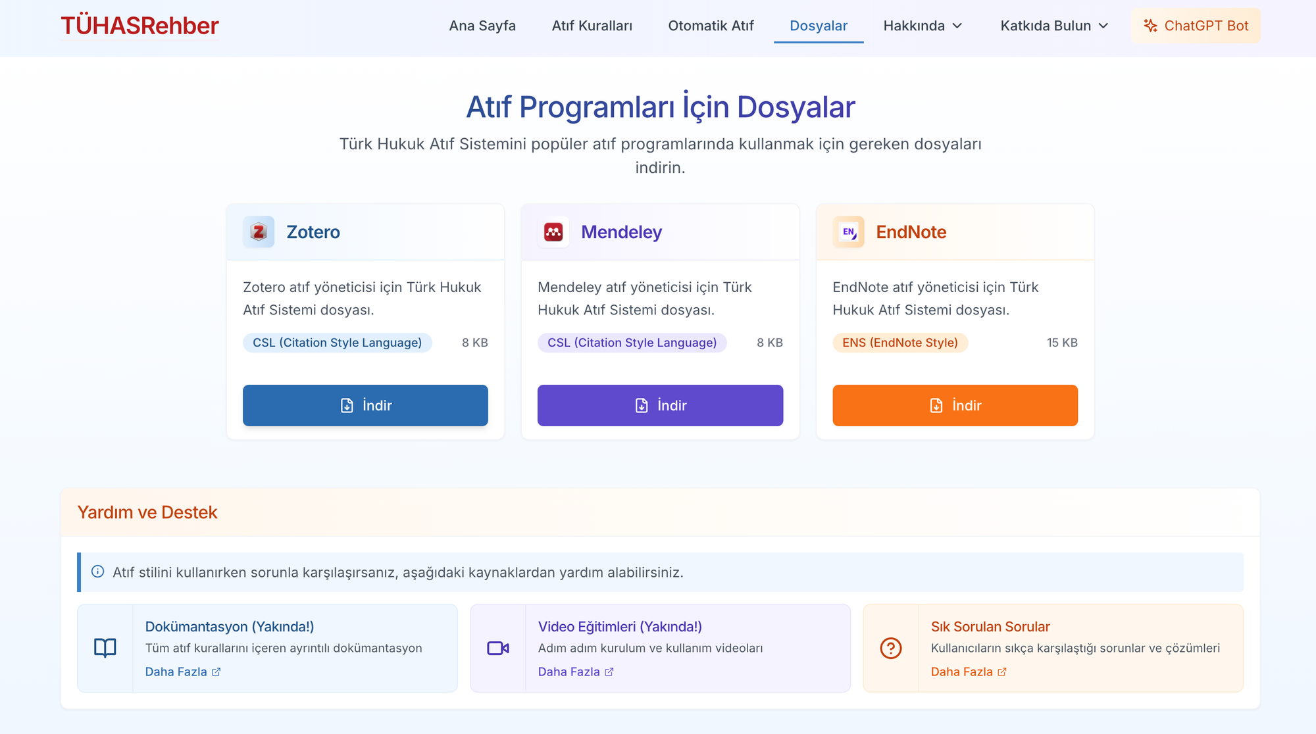Switch to the Dosyalar tab
The width and height of the screenshot is (1316, 734).
coord(819,26)
